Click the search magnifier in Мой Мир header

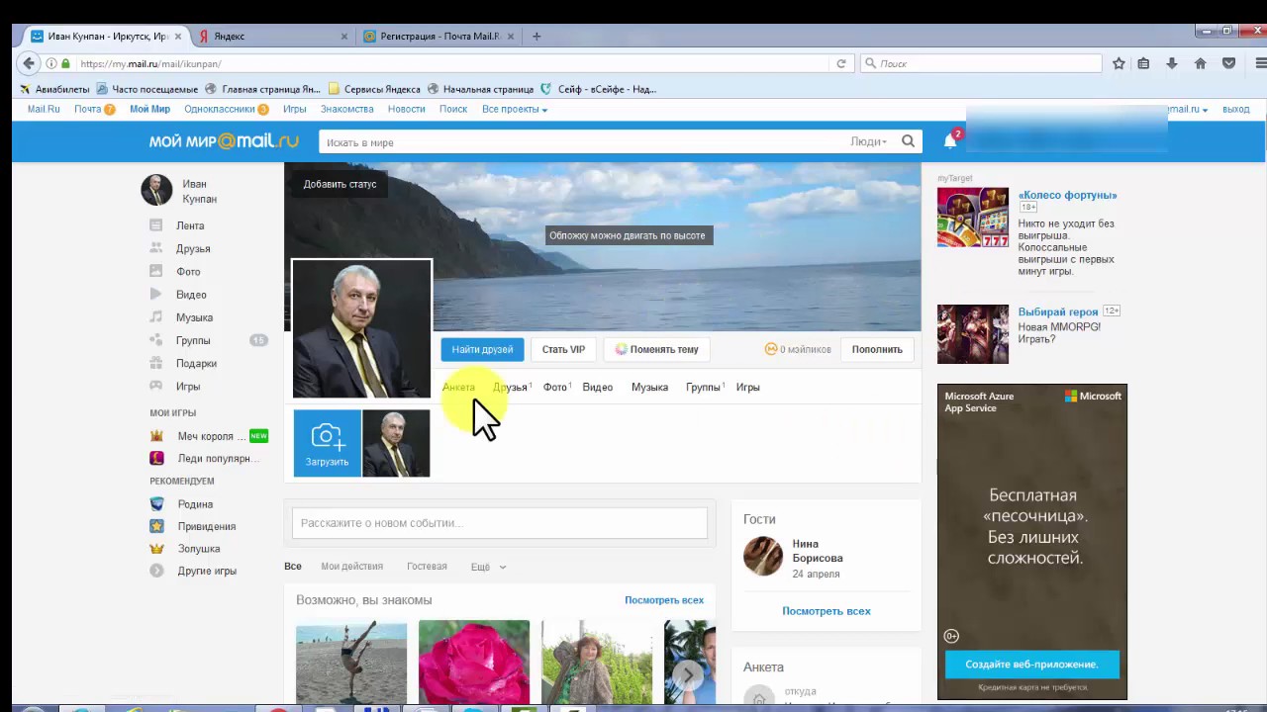[x=908, y=141]
